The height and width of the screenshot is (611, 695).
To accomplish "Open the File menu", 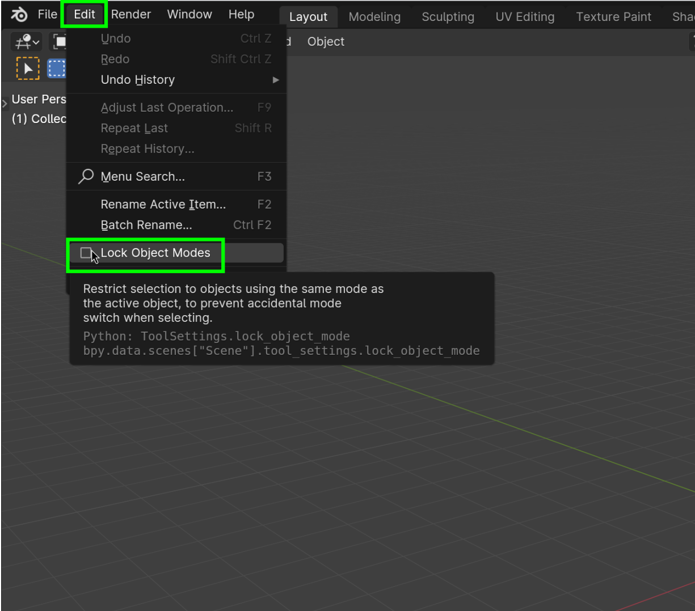I will click(x=47, y=14).
